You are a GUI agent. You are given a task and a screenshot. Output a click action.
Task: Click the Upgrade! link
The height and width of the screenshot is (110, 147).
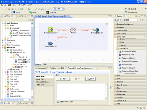pyautogui.click(x=53, y=12)
